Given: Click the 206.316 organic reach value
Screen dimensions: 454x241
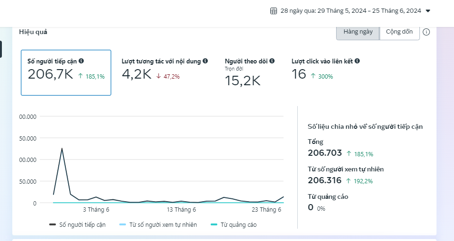Looking at the screenshot, I should 325,180.
